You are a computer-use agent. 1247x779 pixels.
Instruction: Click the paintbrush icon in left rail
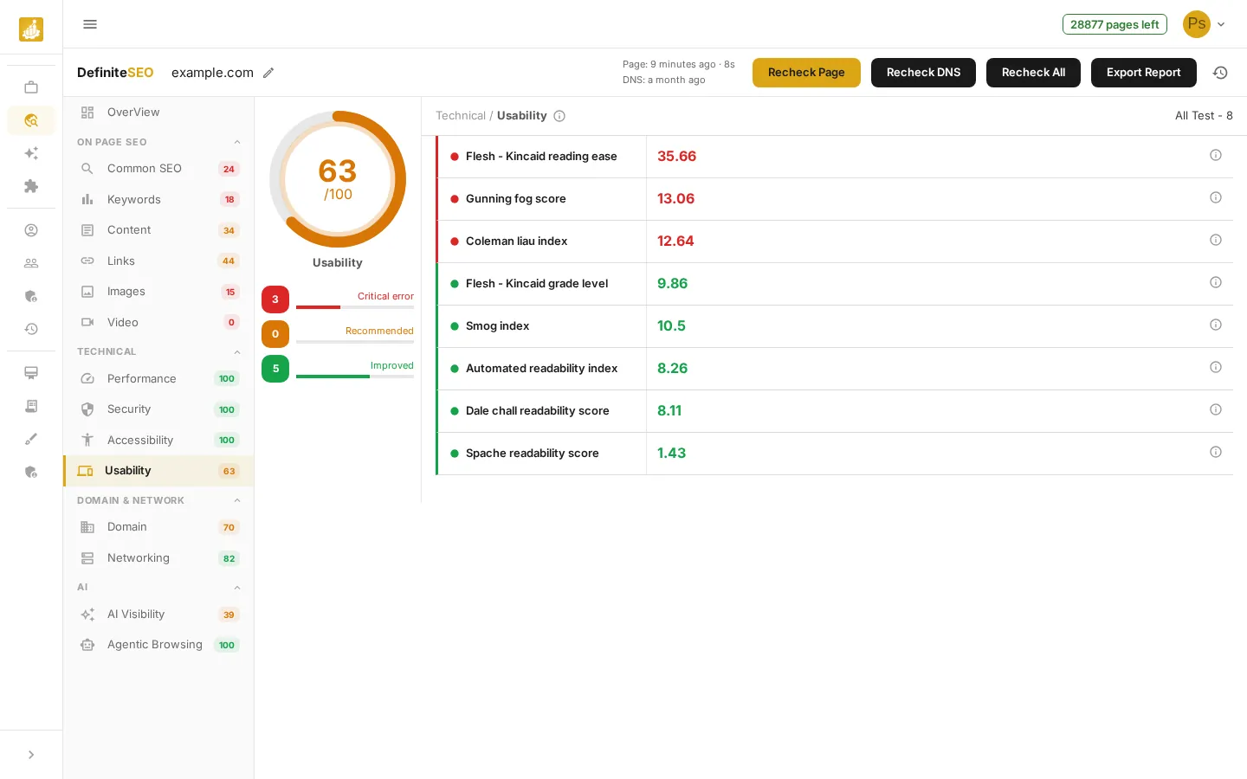point(31,439)
